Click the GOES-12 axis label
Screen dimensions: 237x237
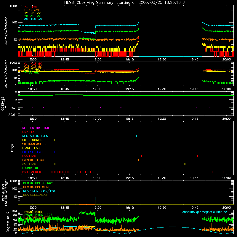pyautogui.click(x=3, y=103)
